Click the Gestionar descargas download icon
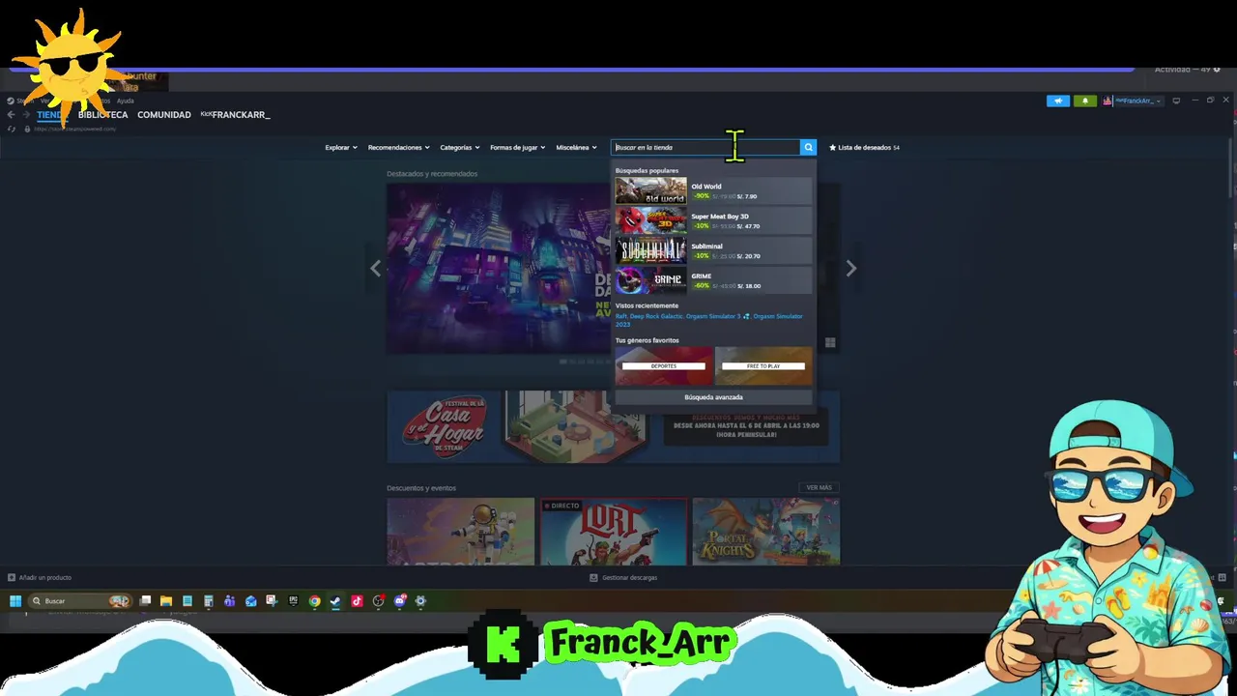Image resolution: width=1237 pixels, height=696 pixels. click(x=593, y=577)
